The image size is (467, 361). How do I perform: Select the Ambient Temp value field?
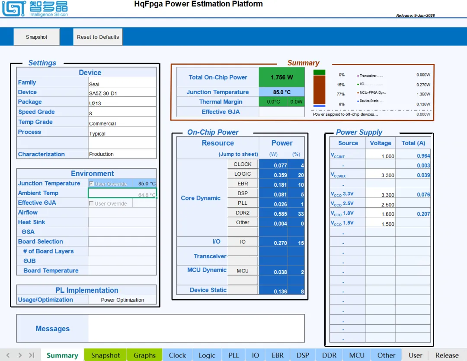point(122,193)
